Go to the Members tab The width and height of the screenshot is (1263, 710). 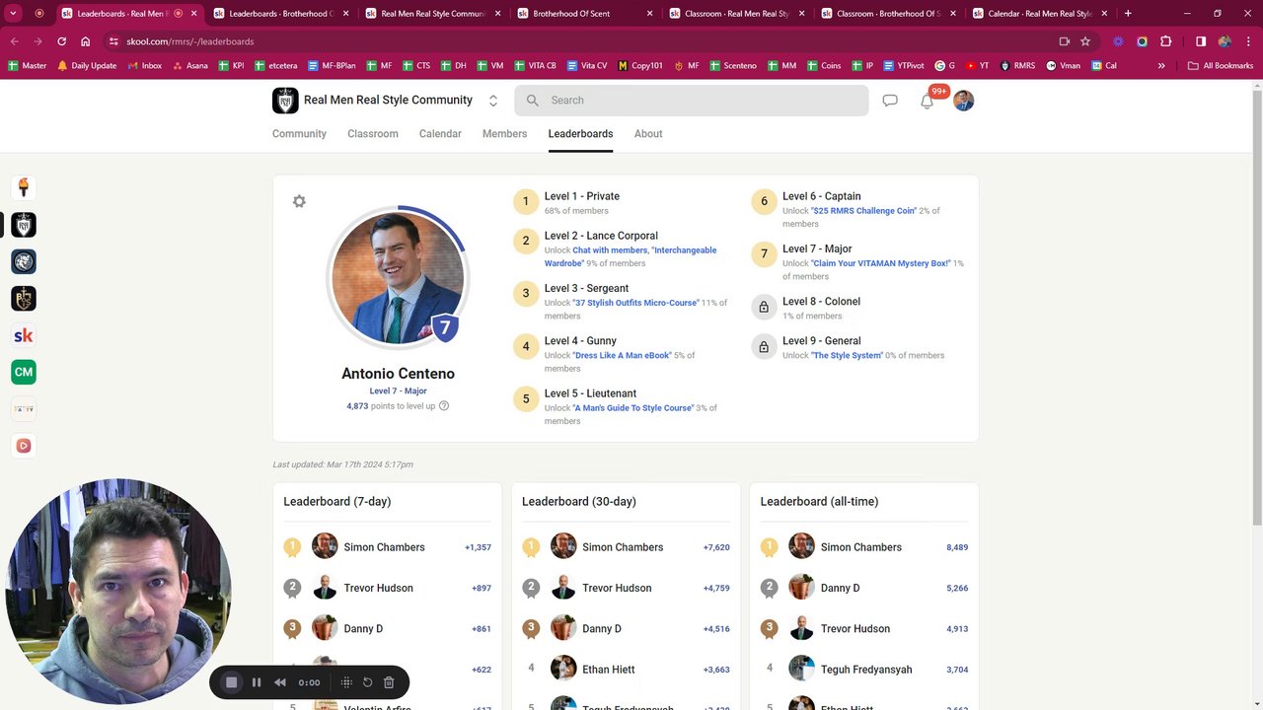tap(504, 134)
